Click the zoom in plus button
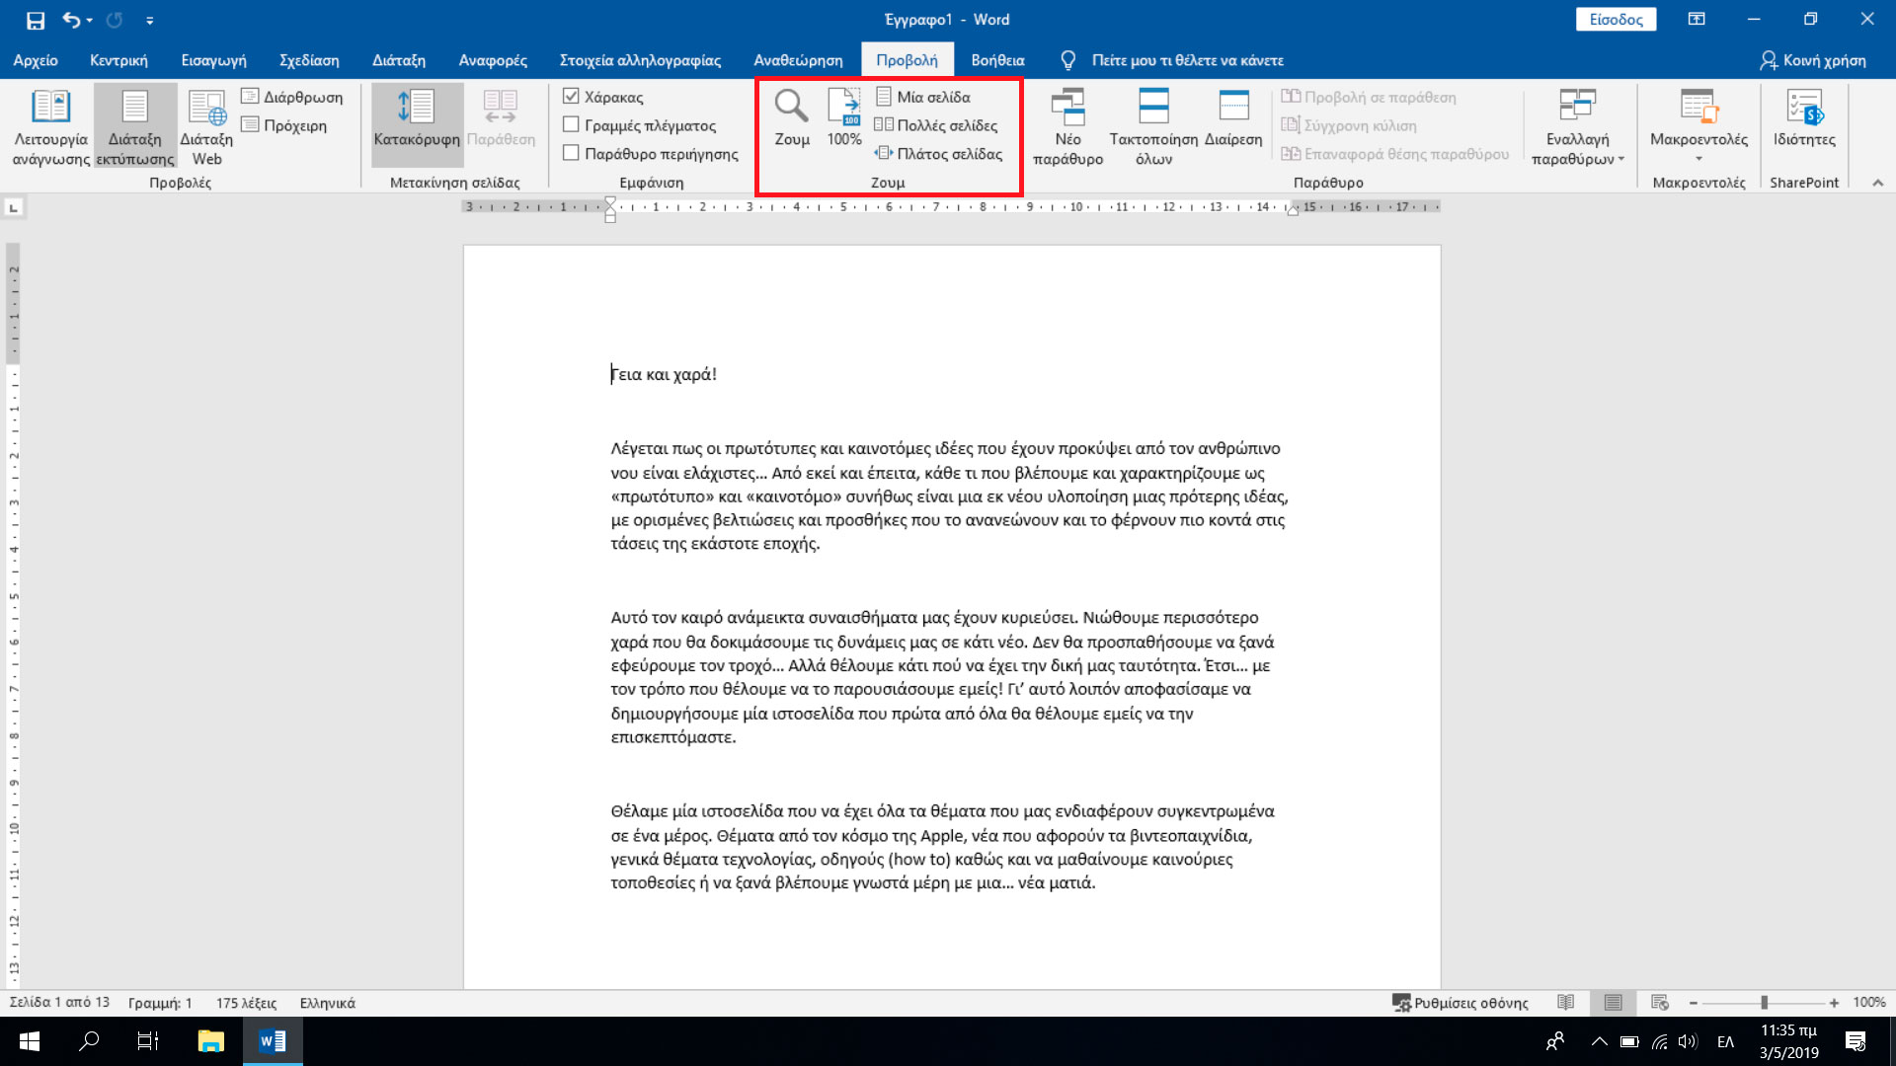This screenshot has height=1066, width=1896. coord(1834,1003)
